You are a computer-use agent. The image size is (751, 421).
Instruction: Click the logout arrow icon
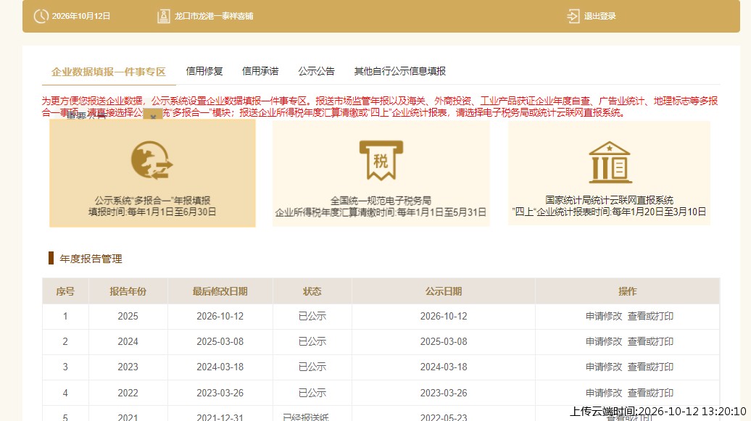point(573,16)
